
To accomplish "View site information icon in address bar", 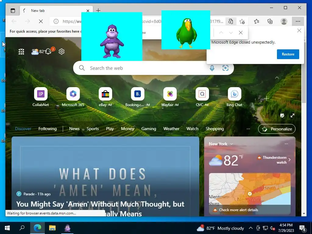I will coord(56,21).
